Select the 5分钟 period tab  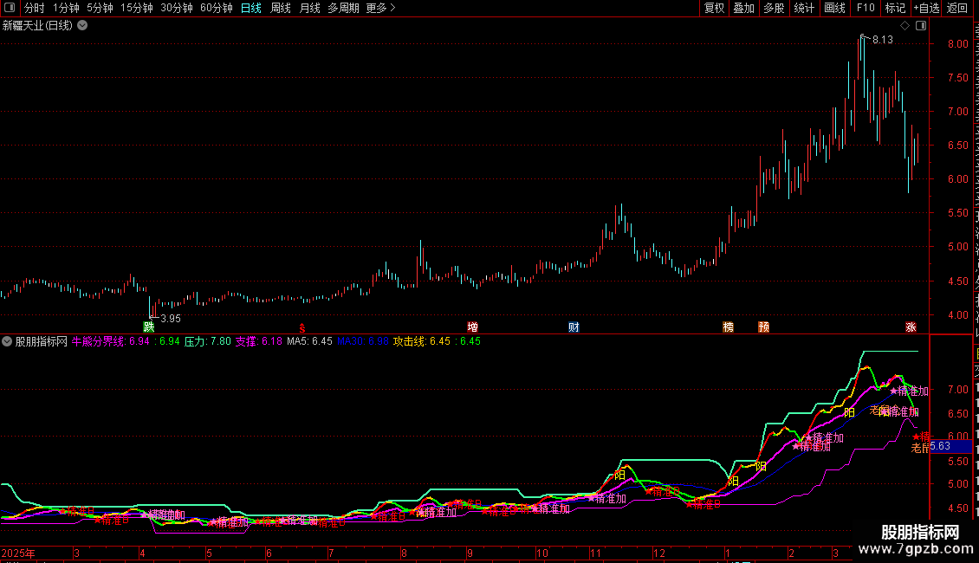pyautogui.click(x=100, y=8)
